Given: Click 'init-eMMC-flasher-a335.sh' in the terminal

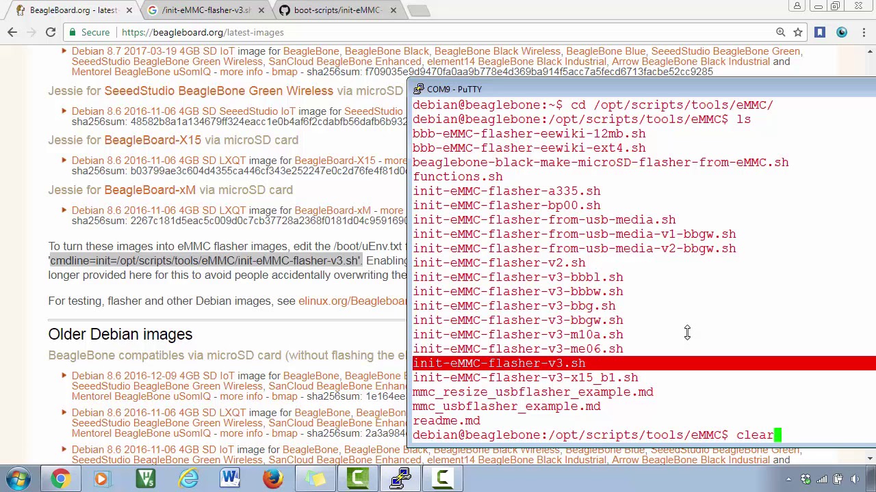Looking at the screenshot, I should click(x=506, y=191).
